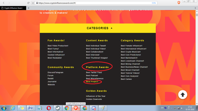The height and width of the screenshot is (111, 198).
Task: Click volume icon in system tray
Action: [x=182, y=108]
